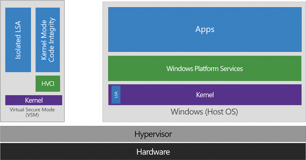Click gray gap between Isolated LSA and Code Integrity
This screenshot has height=160, width=306.
33,40
